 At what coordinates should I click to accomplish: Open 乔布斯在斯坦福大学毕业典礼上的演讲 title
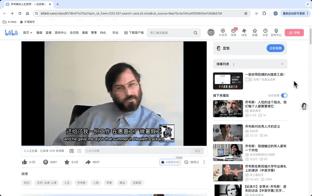(x=266, y=168)
